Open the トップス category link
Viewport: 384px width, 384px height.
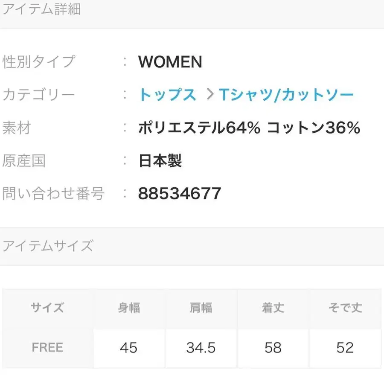pos(167,95)
